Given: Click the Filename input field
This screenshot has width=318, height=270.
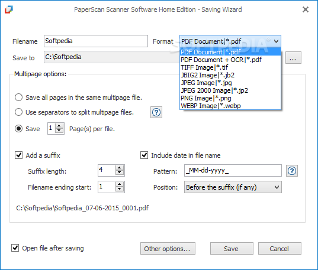Looking at the screenshot, I should (96, 41).
